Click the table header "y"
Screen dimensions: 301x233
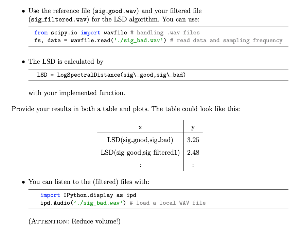[x=193, y=127]
